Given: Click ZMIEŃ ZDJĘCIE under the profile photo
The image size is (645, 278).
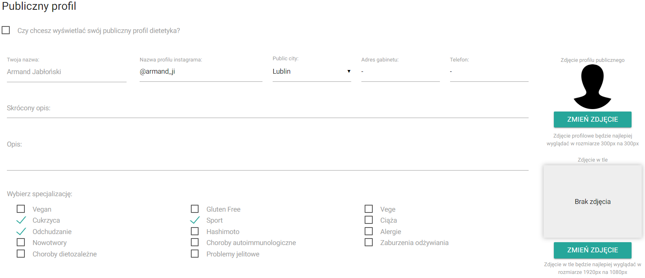Looking at the screenshot, I should pos(592,119).
